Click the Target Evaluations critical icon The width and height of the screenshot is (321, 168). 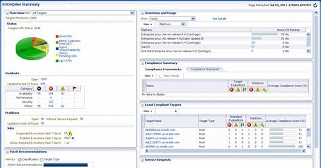[232, 90]
